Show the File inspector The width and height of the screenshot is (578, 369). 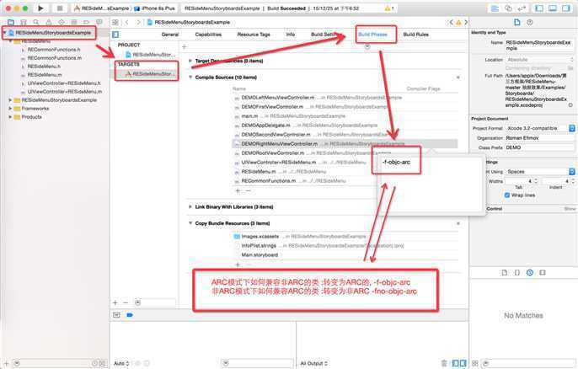click(517, 23)
